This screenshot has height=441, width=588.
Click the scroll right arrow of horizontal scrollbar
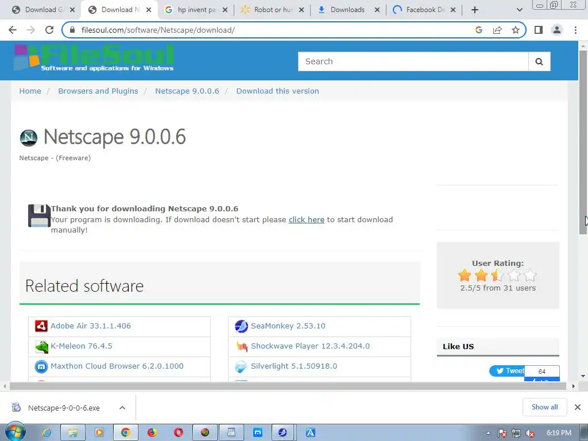[x=574, y=386]
